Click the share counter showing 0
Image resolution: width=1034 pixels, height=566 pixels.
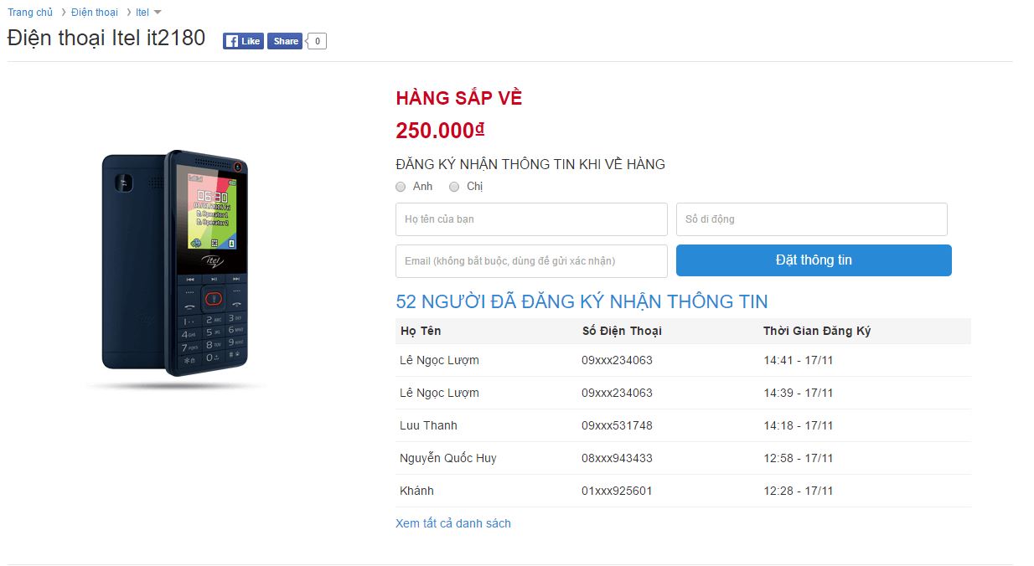pos(316,40)
